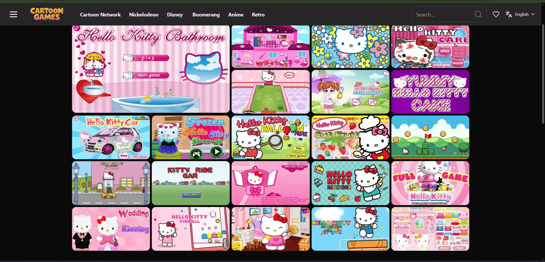Open the Yummy Hello Kitty Cake game
Viewport: 545px width, 262px height.
point(430,92)
